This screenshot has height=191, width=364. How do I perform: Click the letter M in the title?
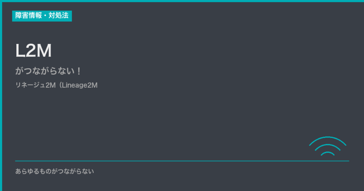(44, 51)
